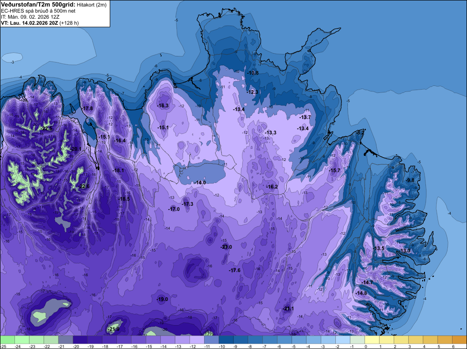This screenshot has width=467, height=349.
Task: Select the -21.1 temperature value
Action: 288,308
